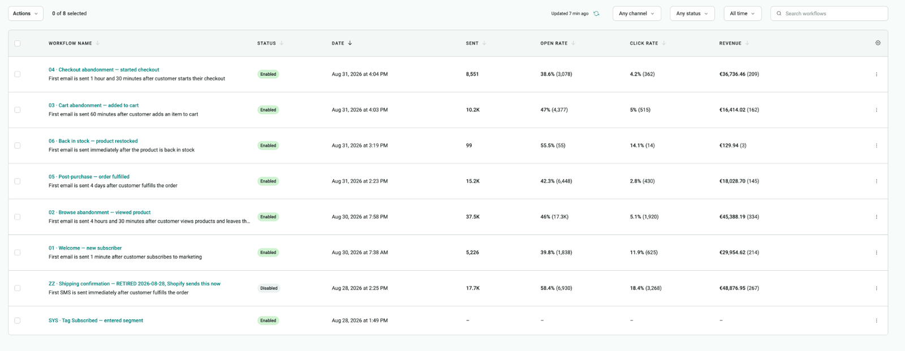Click sent value 37.5K
The image size is (905, 351).
pyautogui.click(x=473, y=216)
